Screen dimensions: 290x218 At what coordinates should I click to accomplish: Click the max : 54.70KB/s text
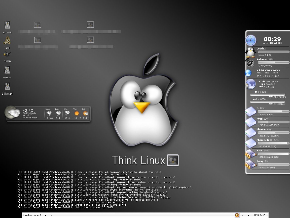click(x=277, y=97)
